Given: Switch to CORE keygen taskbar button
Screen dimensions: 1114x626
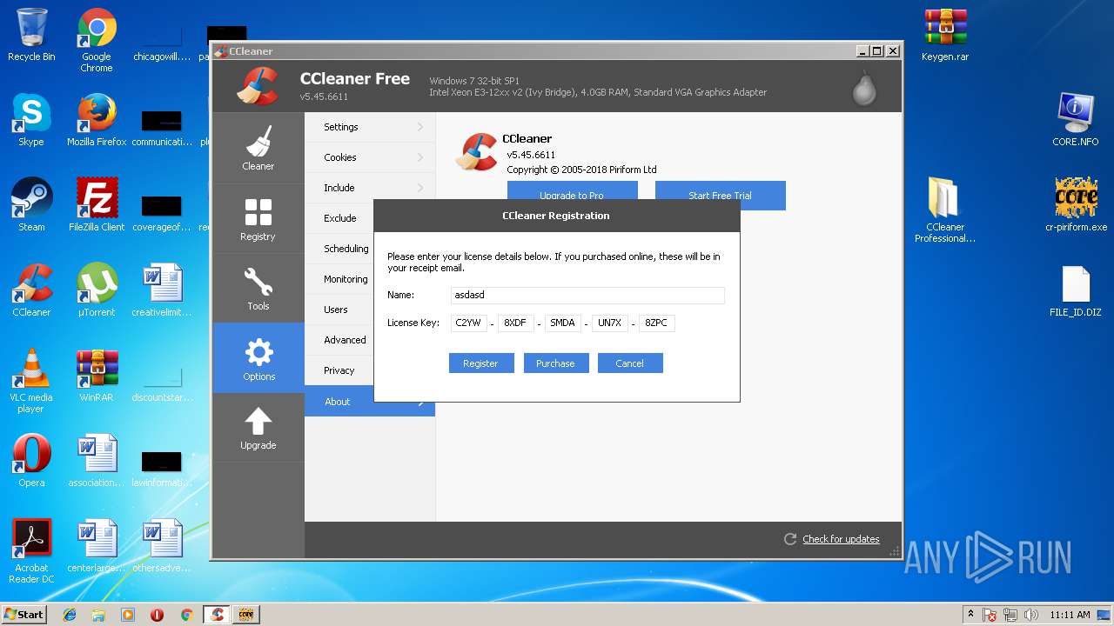Looking at the screenshot, I should tap(245, 615).
